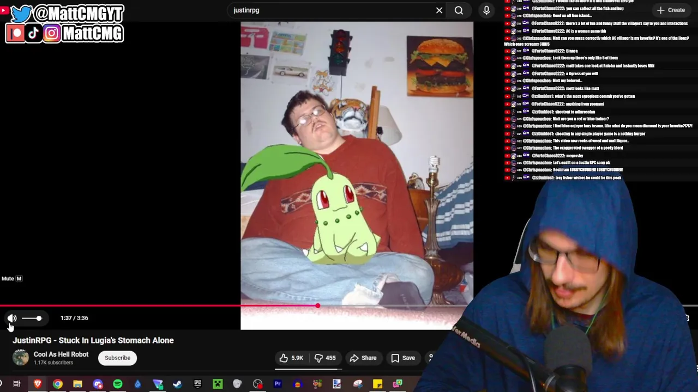This screenshot has height=392, width=698.
Task: Open the YouTube Create button
Action: pos(671,10)
